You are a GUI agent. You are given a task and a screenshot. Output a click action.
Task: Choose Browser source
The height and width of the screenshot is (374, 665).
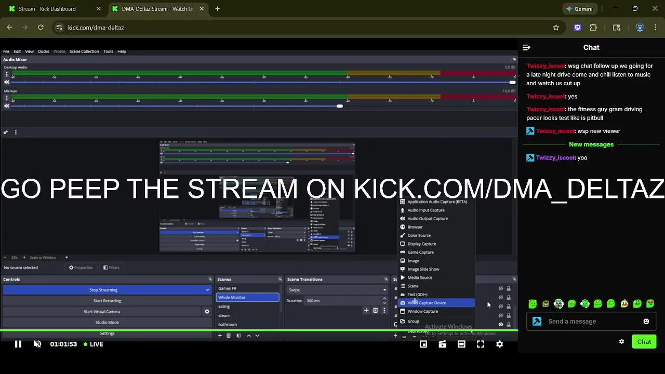coord(436,227)
